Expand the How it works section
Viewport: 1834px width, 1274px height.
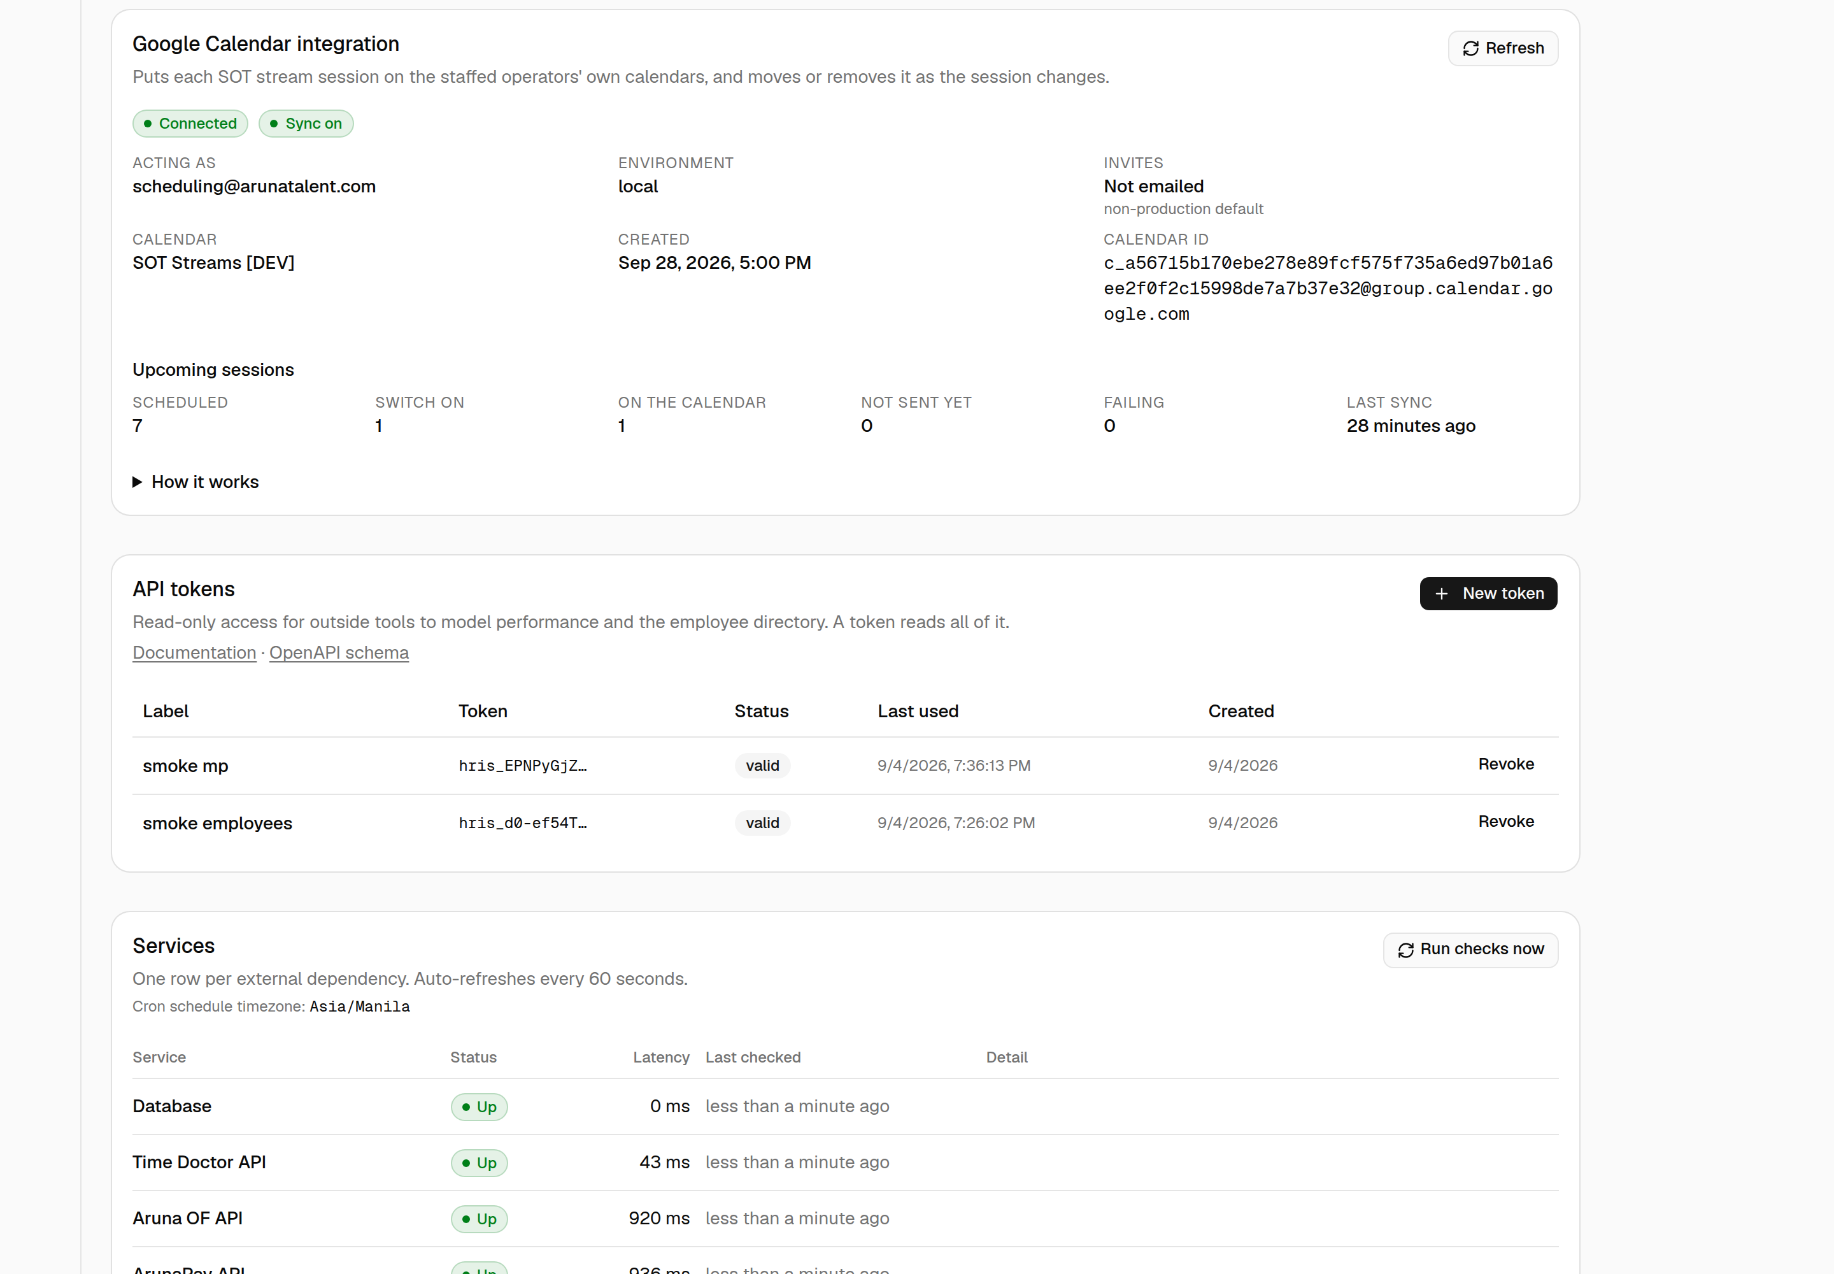coord(195,482)
